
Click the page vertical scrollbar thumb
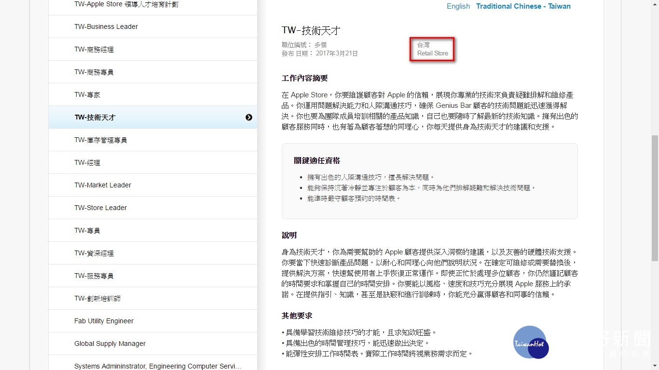pos(655,198)
